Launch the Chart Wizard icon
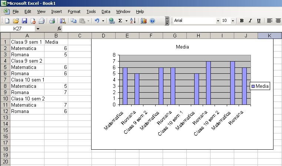The image size is (282, 166). [143, 21]
